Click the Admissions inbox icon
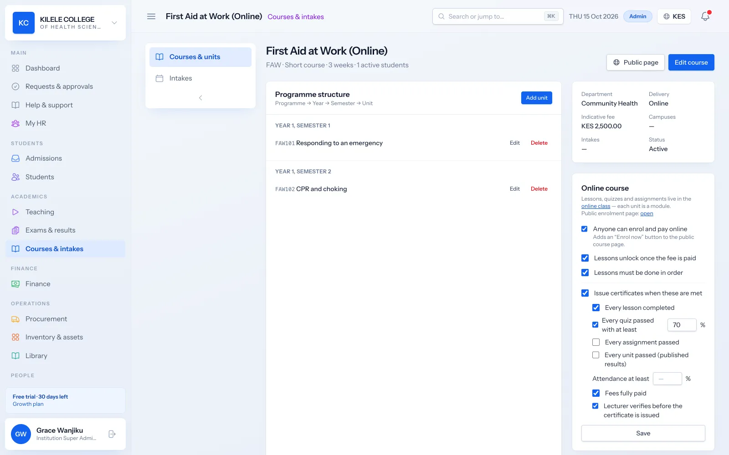The width and height of the screenshot is (729, 455). tap(15, 158)
